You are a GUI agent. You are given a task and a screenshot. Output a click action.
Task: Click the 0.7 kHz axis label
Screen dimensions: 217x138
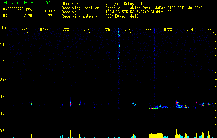pyautogui.click(x=2, y=114)
